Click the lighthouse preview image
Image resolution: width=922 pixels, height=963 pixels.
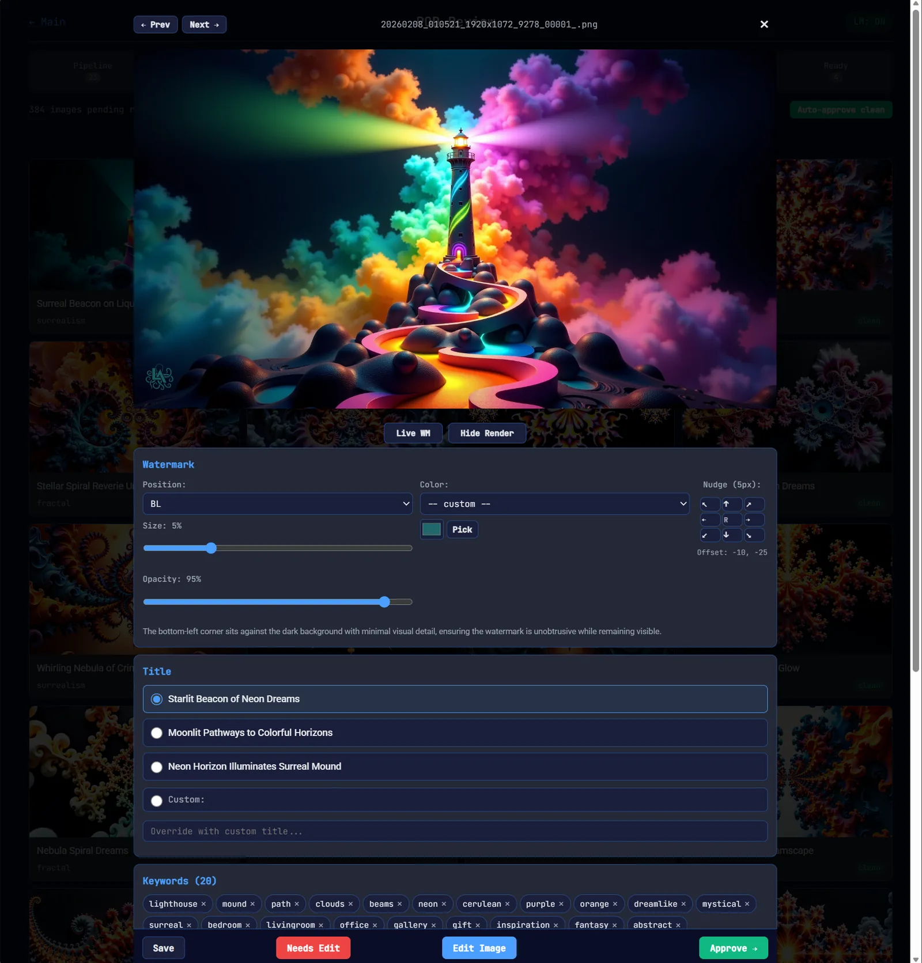pyautogui.click(x=455, y=229)
